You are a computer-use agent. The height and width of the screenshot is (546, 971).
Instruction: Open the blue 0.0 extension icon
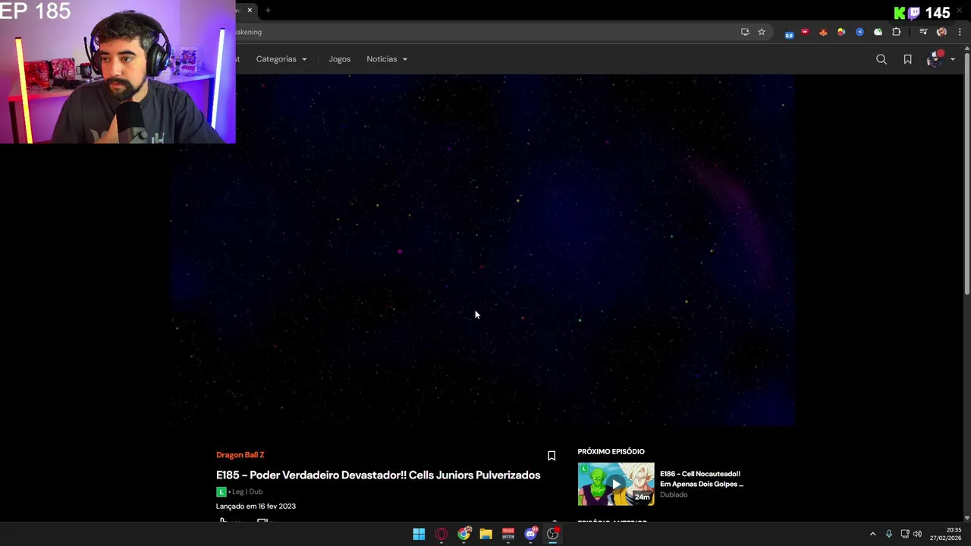coord(789,33)
